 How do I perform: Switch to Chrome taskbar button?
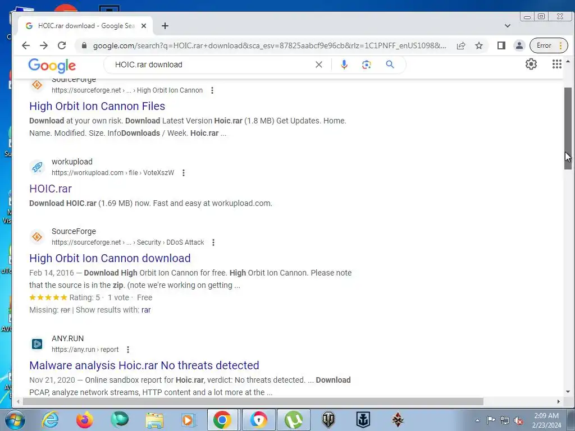pos(222,420)
